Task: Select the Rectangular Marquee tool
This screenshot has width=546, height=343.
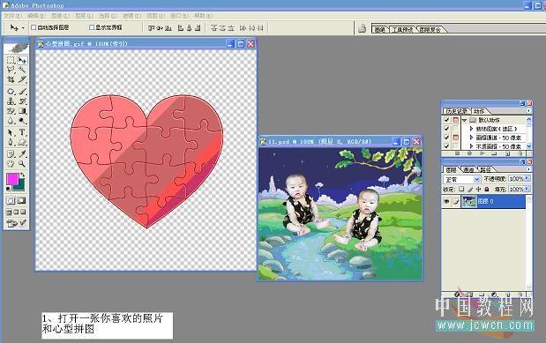Action: coord(11,60)
